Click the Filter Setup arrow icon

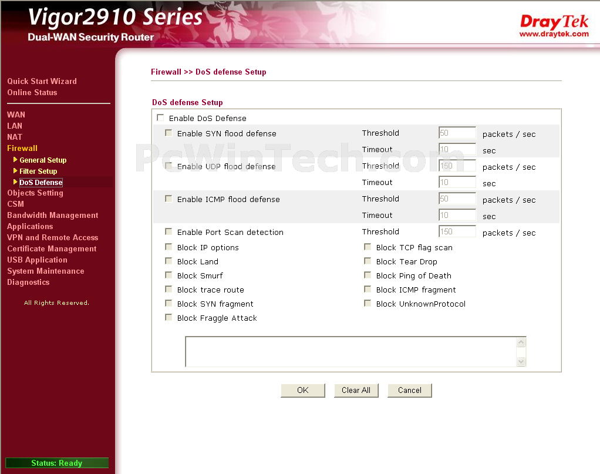[15, 170]
